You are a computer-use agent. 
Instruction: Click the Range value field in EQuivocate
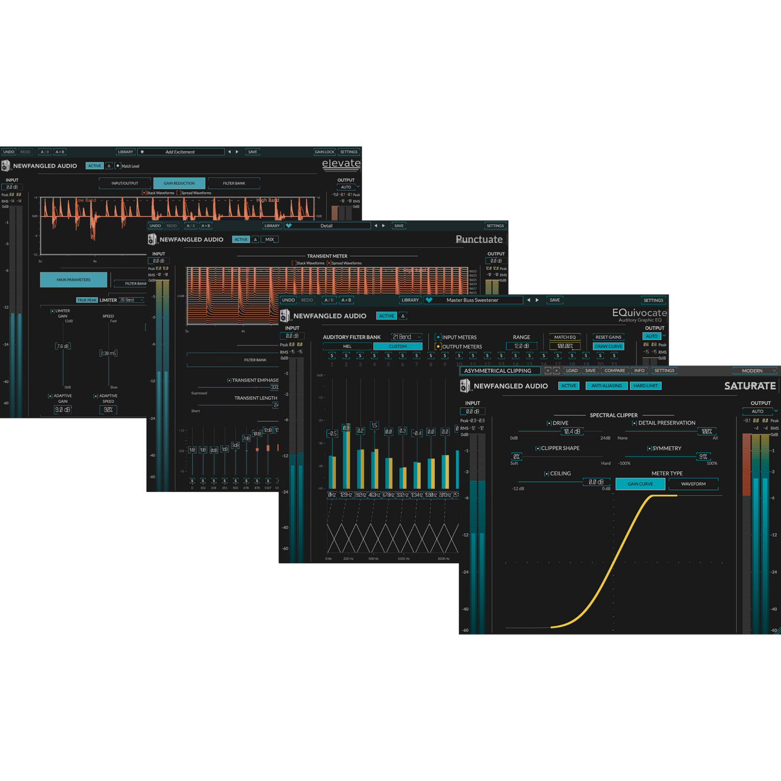(x=522, y=346)
